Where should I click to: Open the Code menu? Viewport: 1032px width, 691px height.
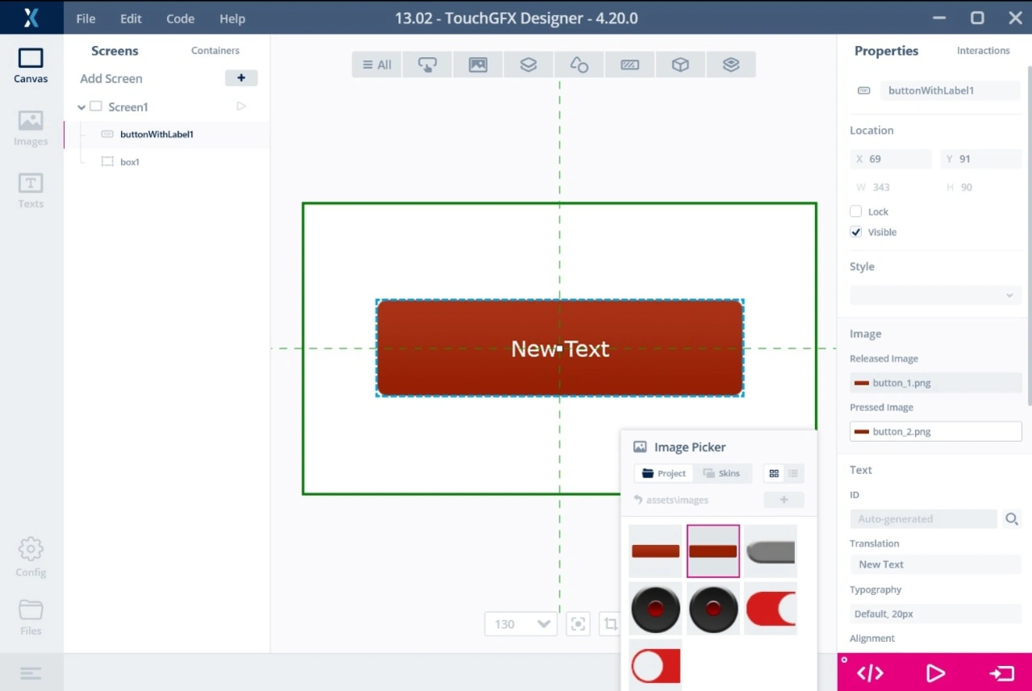click(x=180, y=19)
